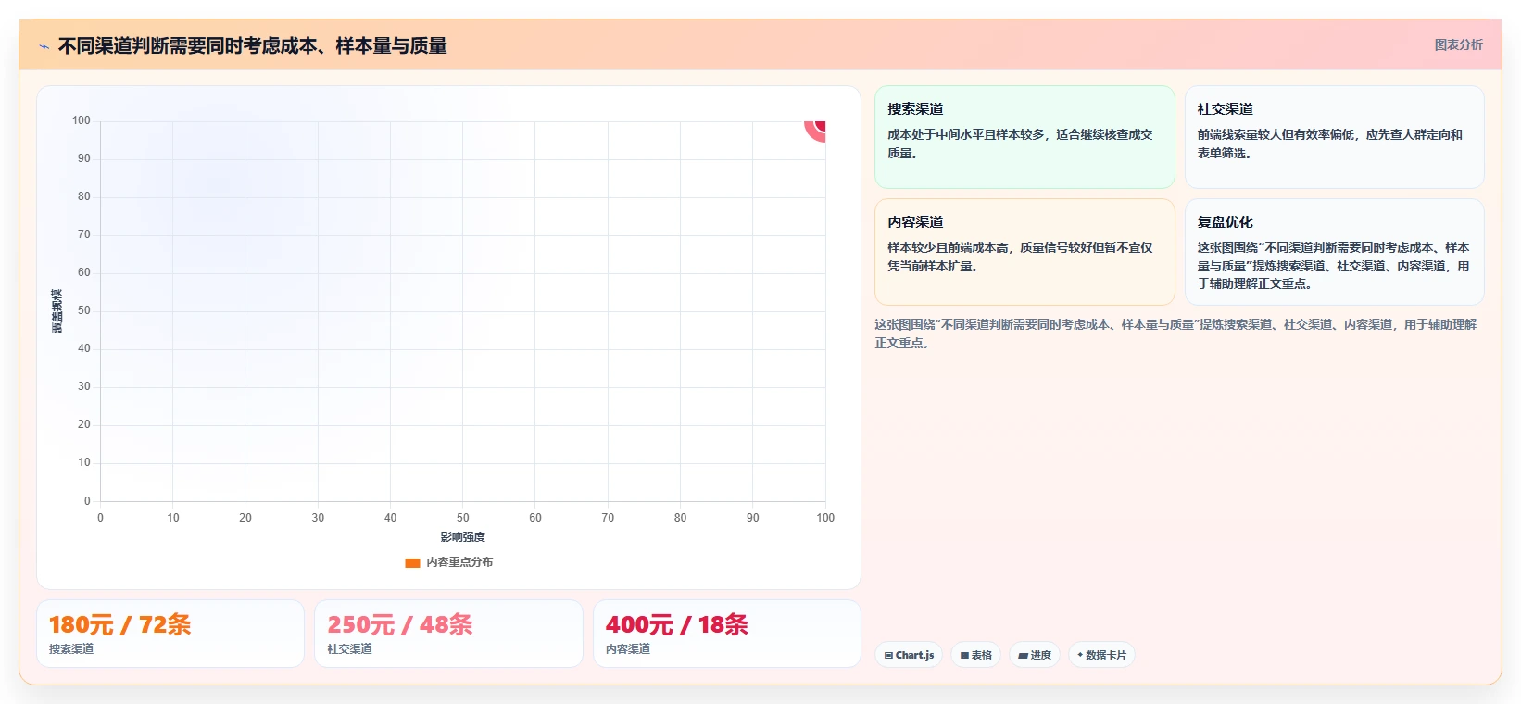
Task: Click the 社交渠道 label under 250元 stat
Action: 349,649
